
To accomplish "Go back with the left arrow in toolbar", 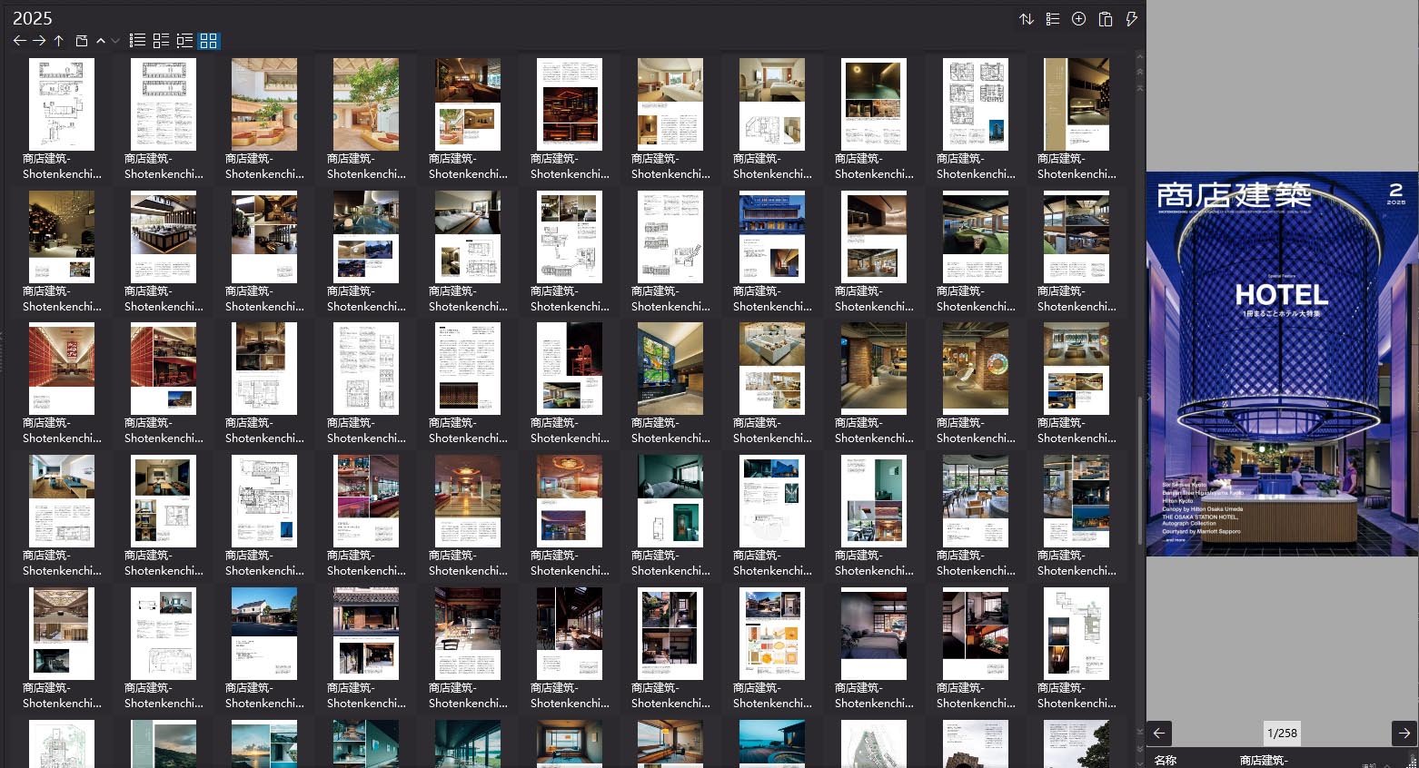I will point(20,41).
